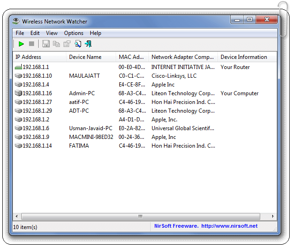Sort by the MAC Address column header

click(x=132, y=57)
